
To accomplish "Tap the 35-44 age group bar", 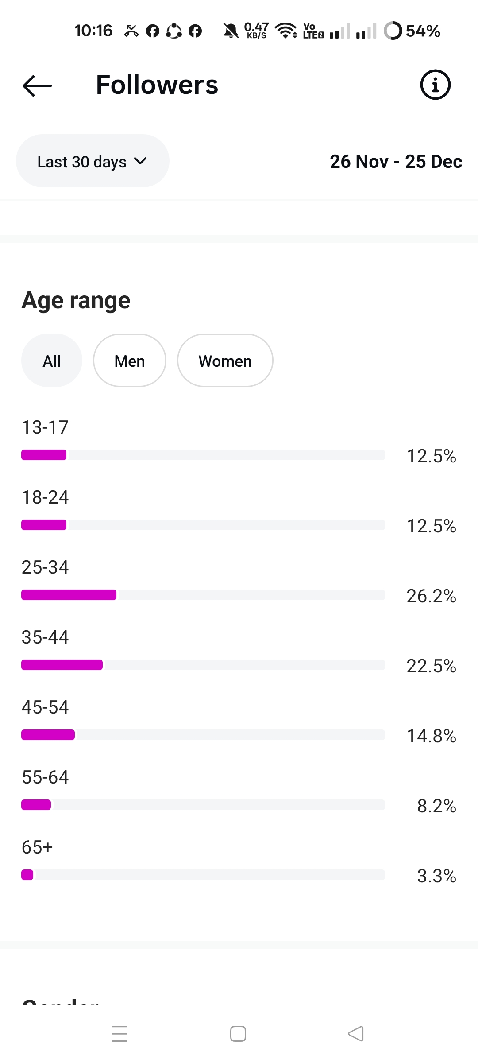I will (x=62, y=665).
